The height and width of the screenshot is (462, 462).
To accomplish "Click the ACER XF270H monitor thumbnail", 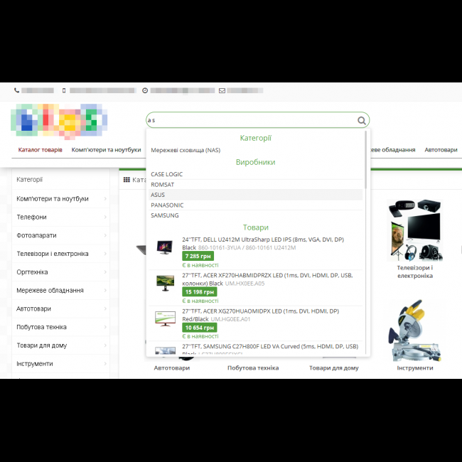I will pos(165,282).
